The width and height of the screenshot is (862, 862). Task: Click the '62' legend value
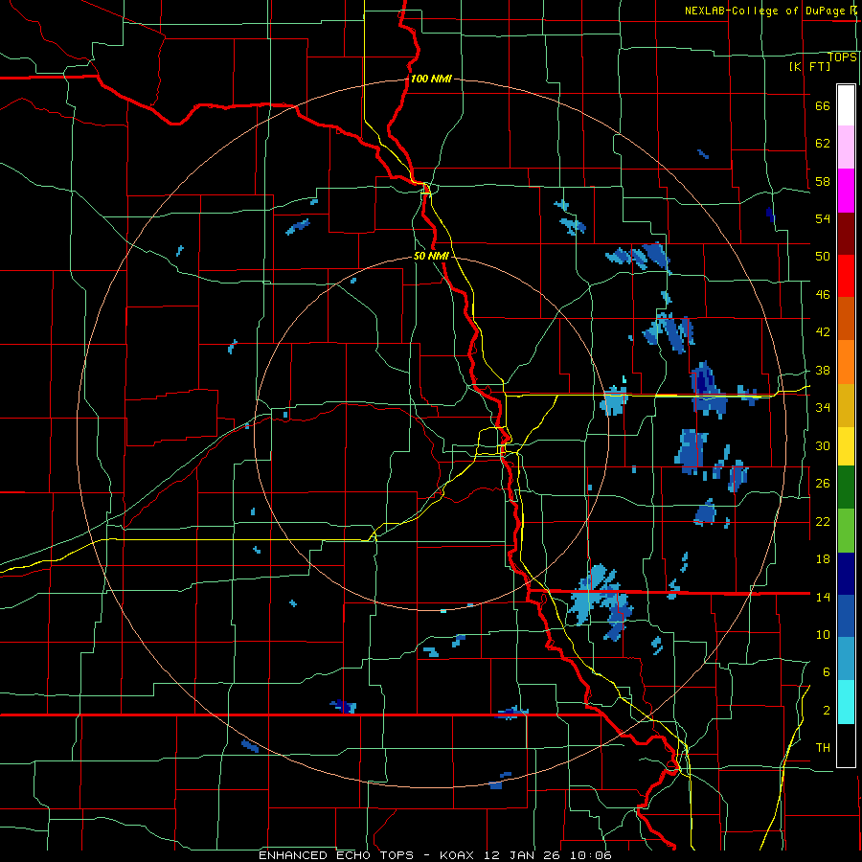(x=823, y=143)
